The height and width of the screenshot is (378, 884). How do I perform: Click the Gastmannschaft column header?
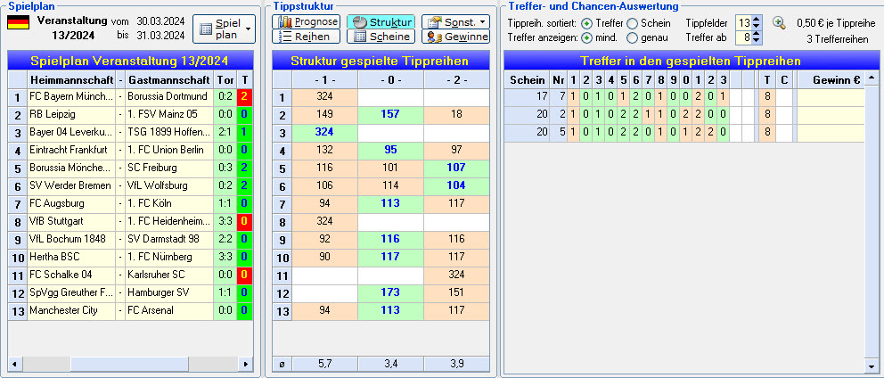(169, 79)
